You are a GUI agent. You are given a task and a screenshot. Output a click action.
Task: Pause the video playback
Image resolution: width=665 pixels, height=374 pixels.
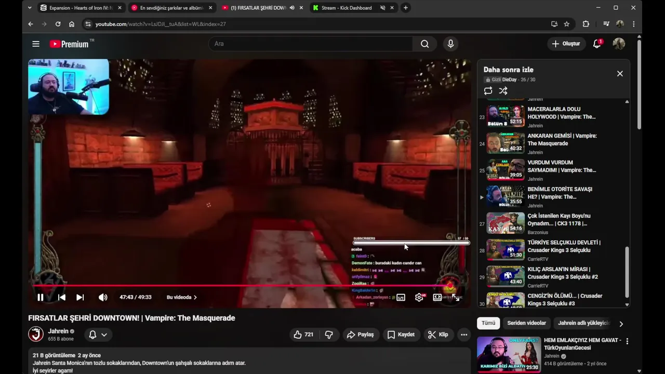40,297
